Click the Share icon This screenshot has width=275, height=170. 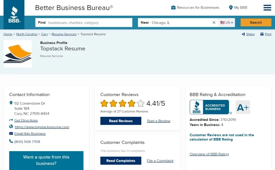coord(243,34)
